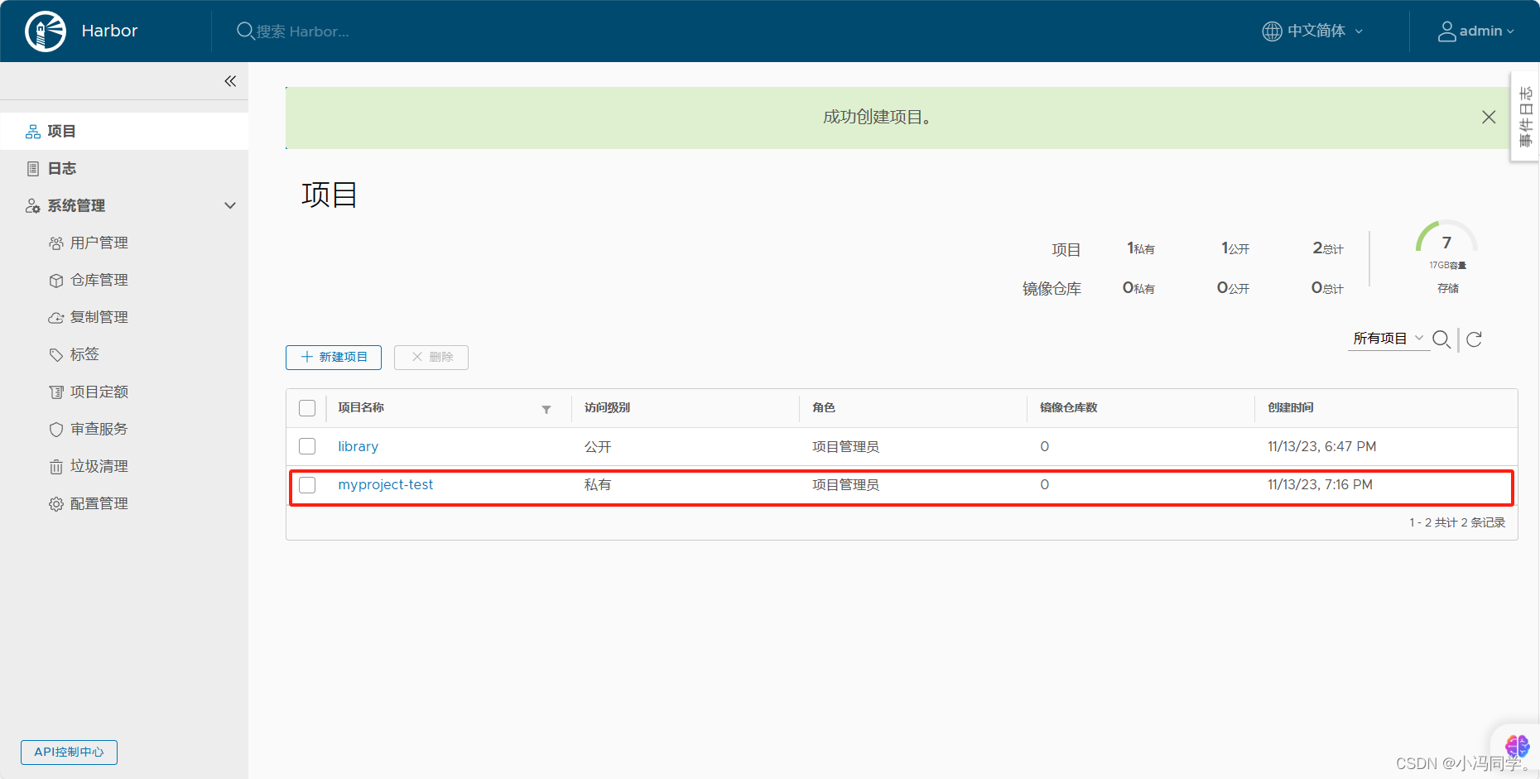Click the search magnifier icon in header

click(x=245, y=31)
